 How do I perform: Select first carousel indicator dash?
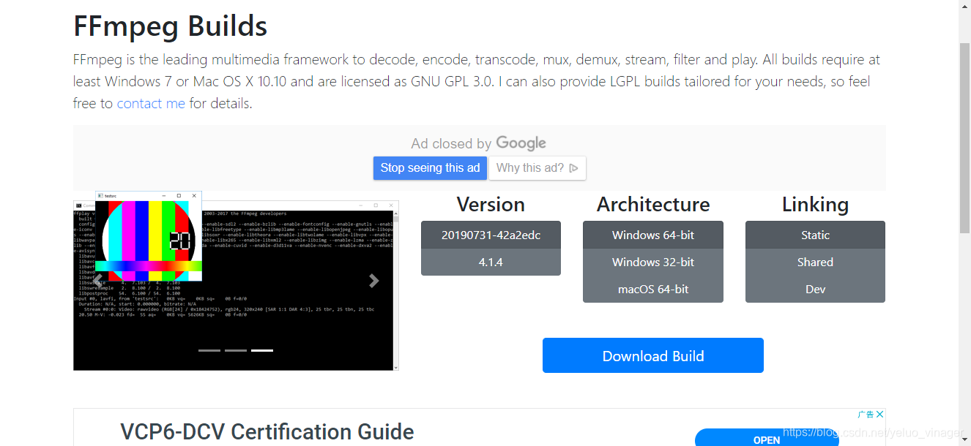coord(209,350)
